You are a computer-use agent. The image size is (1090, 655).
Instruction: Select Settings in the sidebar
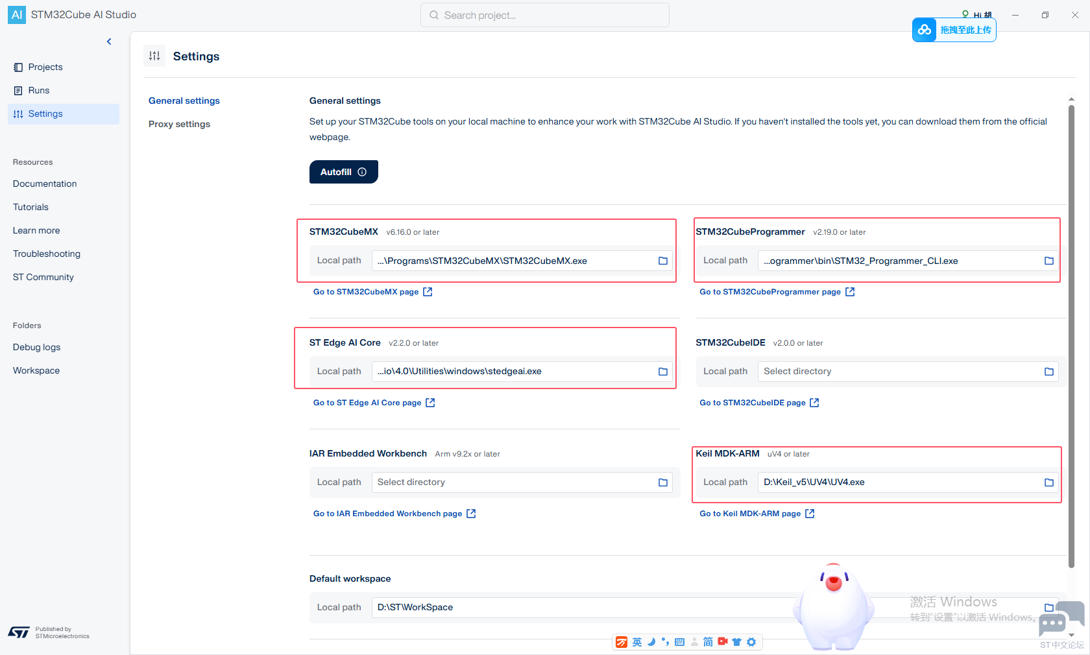[64, 113]
